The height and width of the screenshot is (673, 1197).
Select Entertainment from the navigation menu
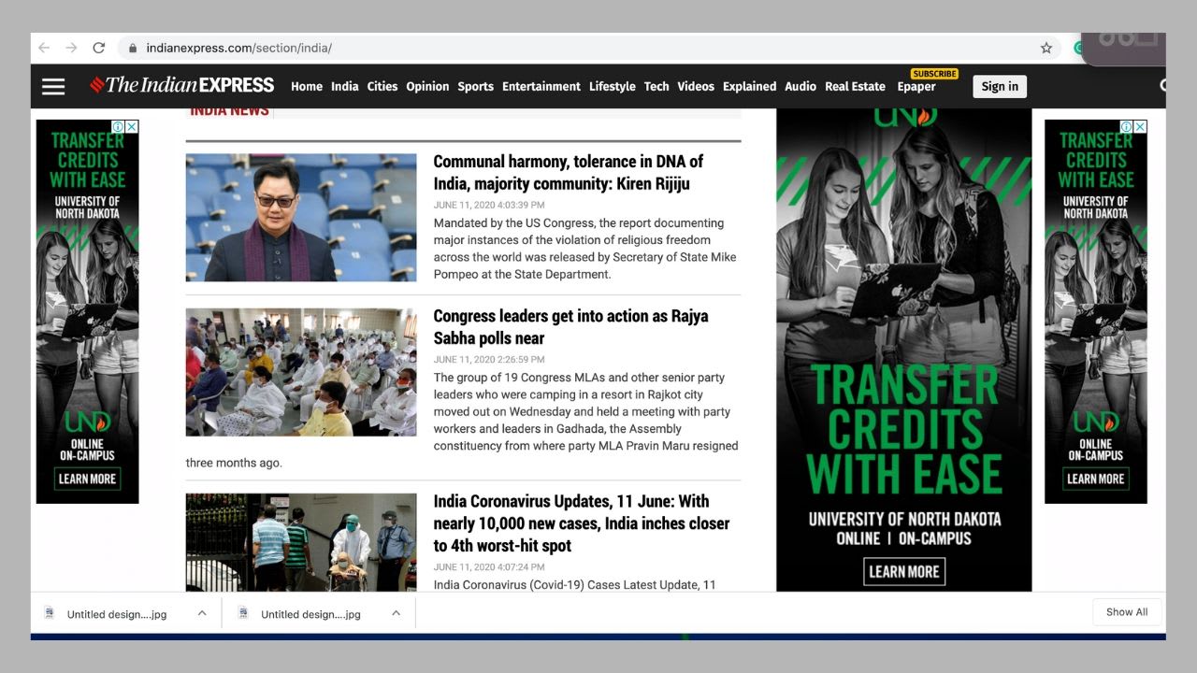pyautogui.click(x=541, y=86)
